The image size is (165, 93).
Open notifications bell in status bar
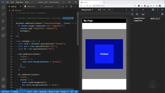tap(76, 92)
